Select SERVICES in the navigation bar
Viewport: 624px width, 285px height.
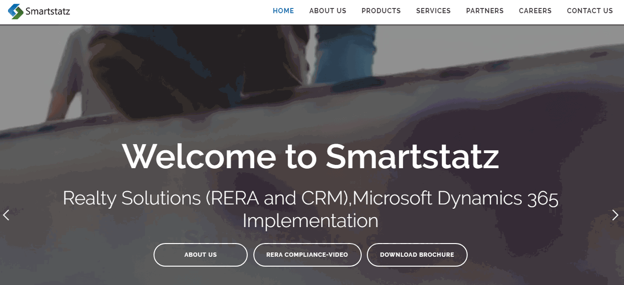[x=433, y=11]
